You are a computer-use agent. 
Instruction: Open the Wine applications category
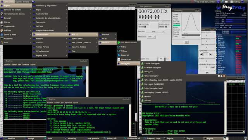(x=16, y=43)
